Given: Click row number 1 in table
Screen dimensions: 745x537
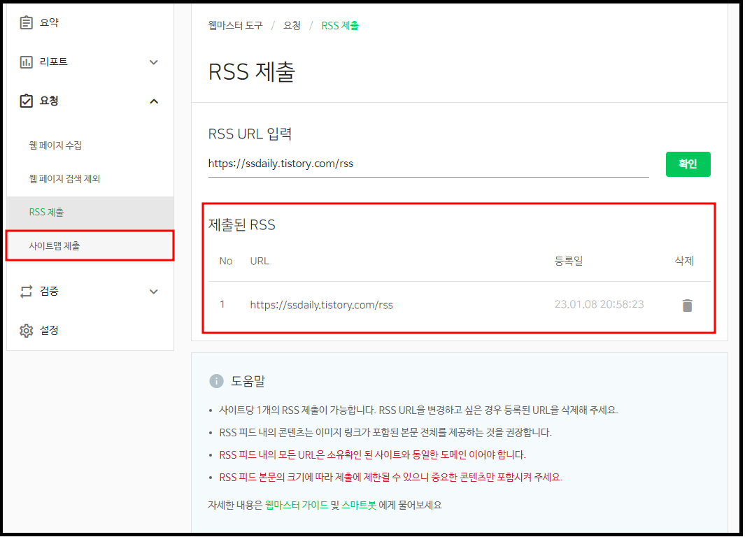Looking at the screenshot, I should [222, 304].
